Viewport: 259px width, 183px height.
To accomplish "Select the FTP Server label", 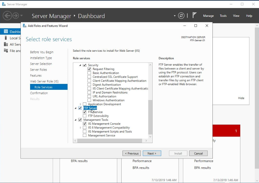I will (90, 108).
